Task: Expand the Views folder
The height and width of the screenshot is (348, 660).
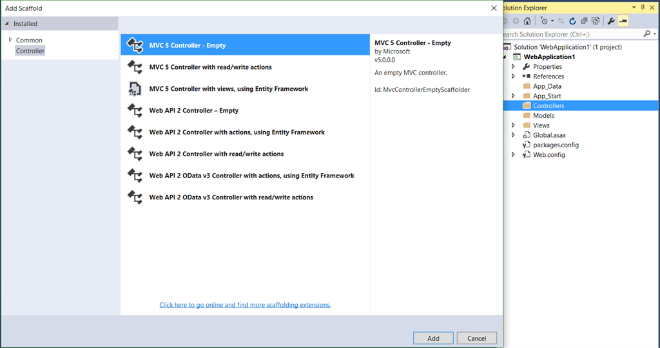Action: 513,125
